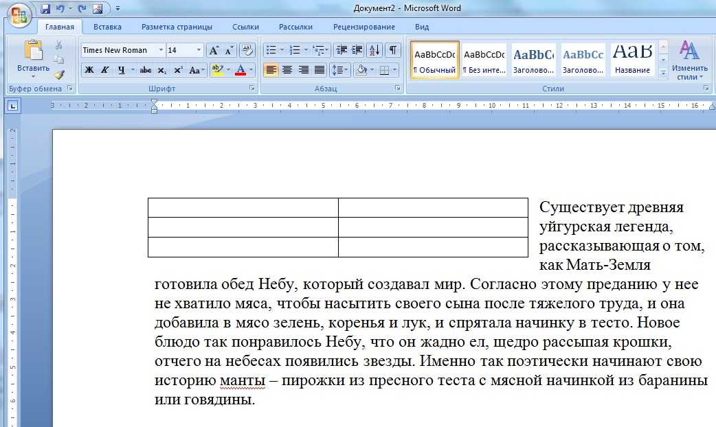Increase font size with Grow Font
716x427 pixels.
213,50
